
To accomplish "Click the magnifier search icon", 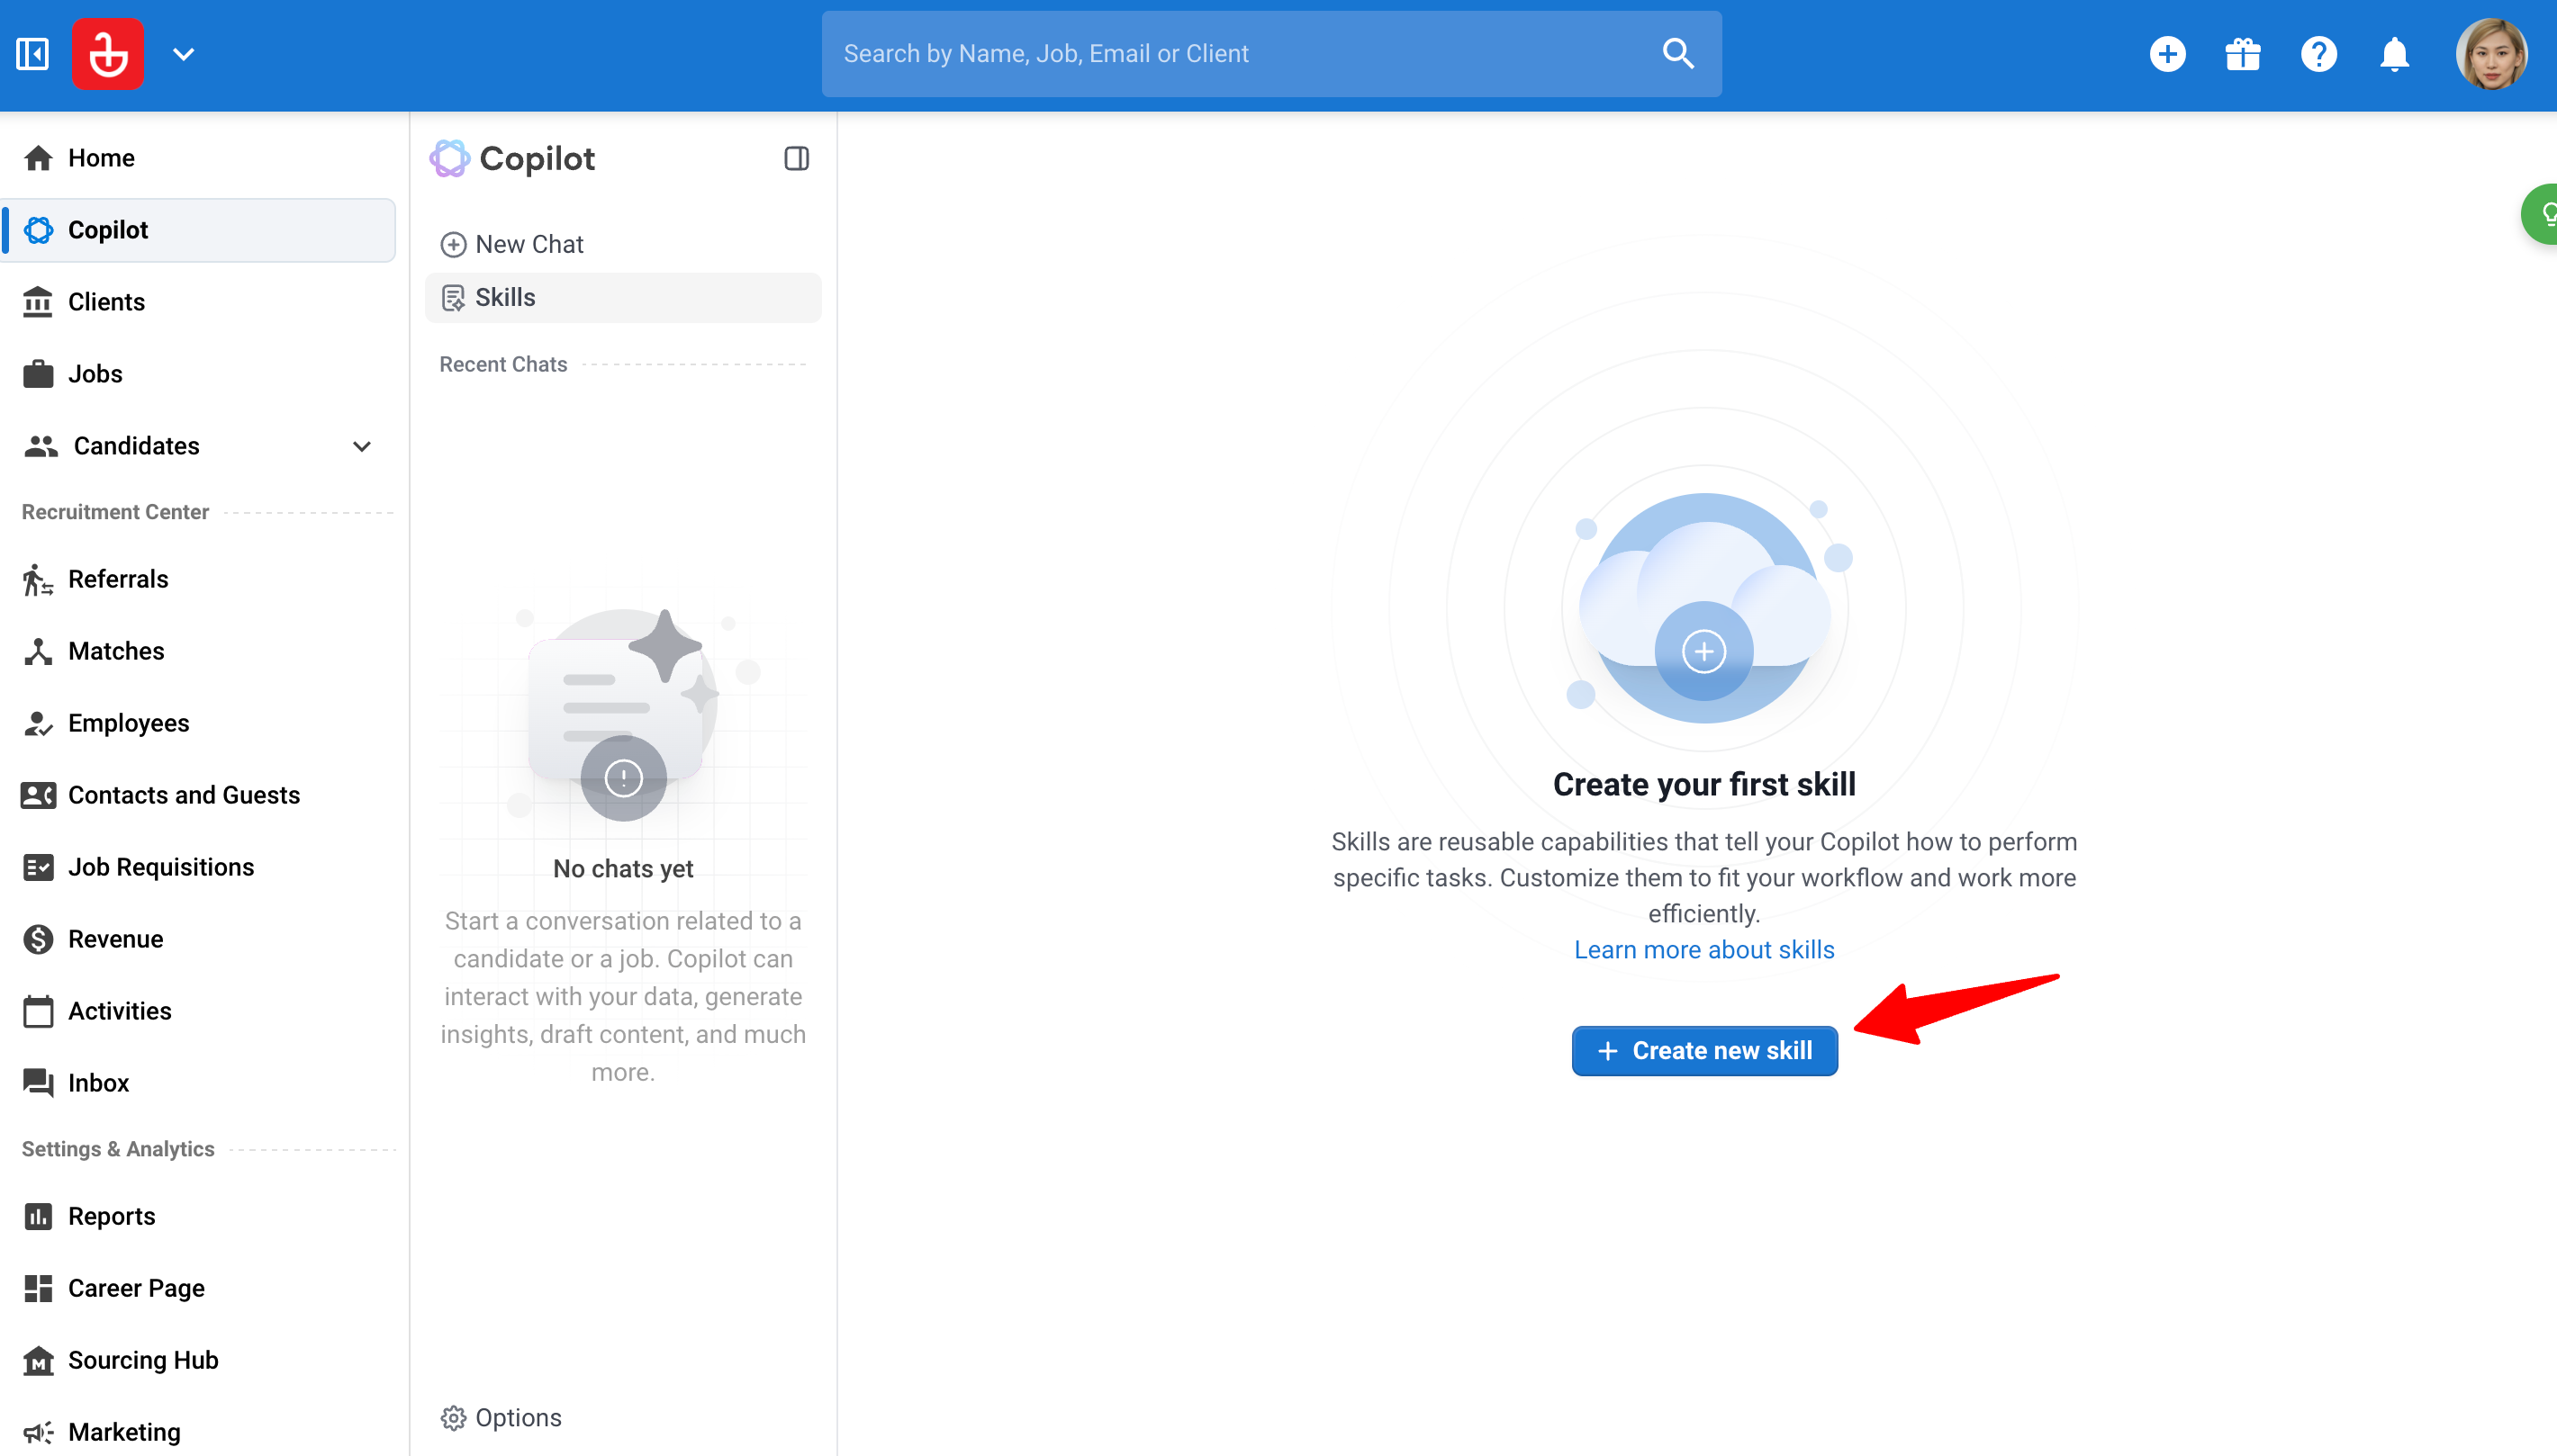I will [1677, 54].
